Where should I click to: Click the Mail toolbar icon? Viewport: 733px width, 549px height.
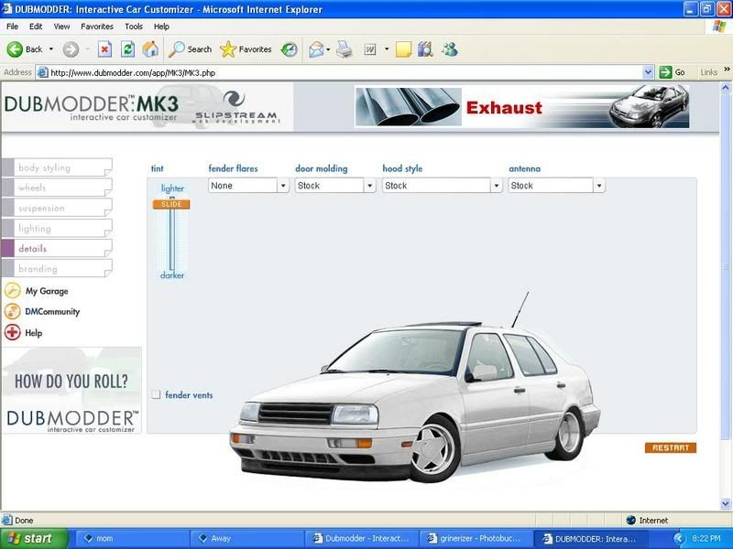click(x=316, y=49)
